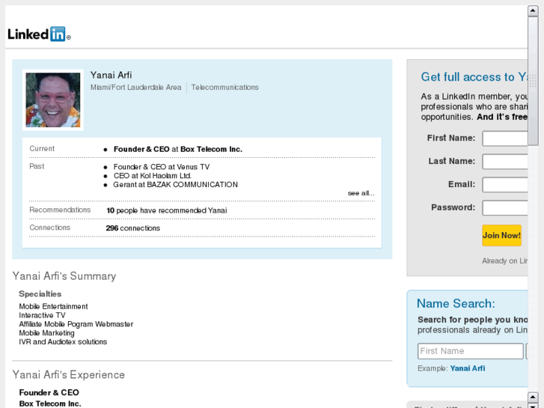This screenshot has height=408, width=544.
Task: Click Founder & CEO current position
Action: [x=141, y=149]
